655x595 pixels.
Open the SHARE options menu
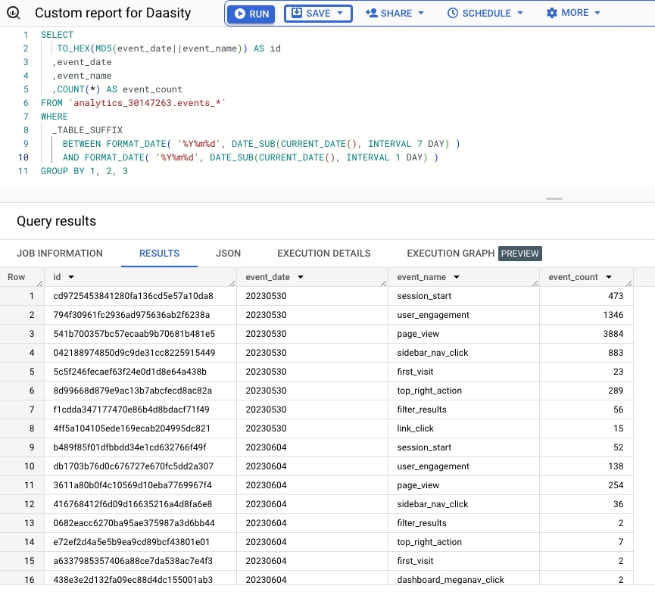coord(394,14)
